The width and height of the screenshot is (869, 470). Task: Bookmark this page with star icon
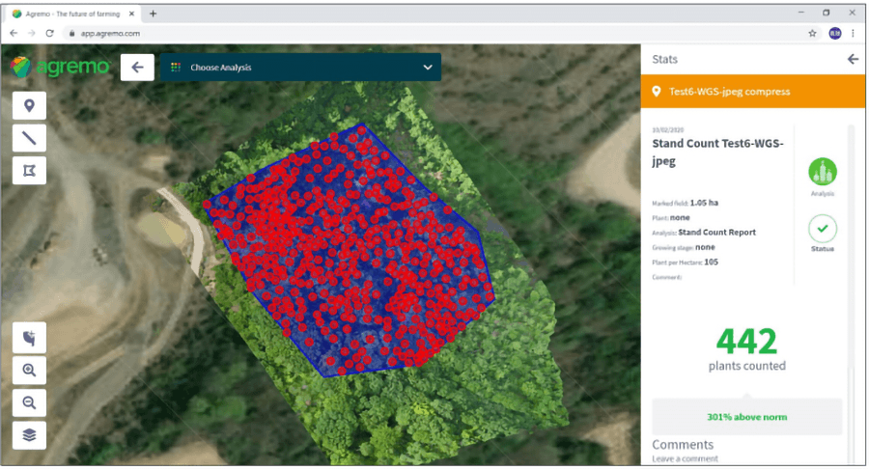coord(812,33)
